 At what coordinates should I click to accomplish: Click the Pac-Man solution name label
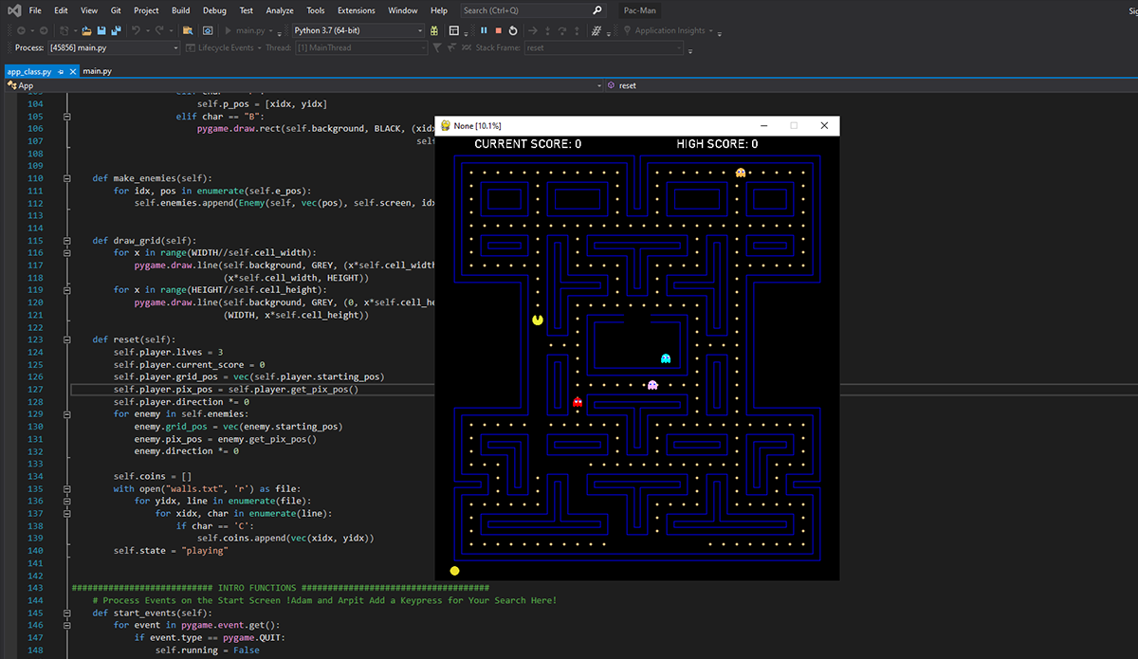click(x=638, y=10)
